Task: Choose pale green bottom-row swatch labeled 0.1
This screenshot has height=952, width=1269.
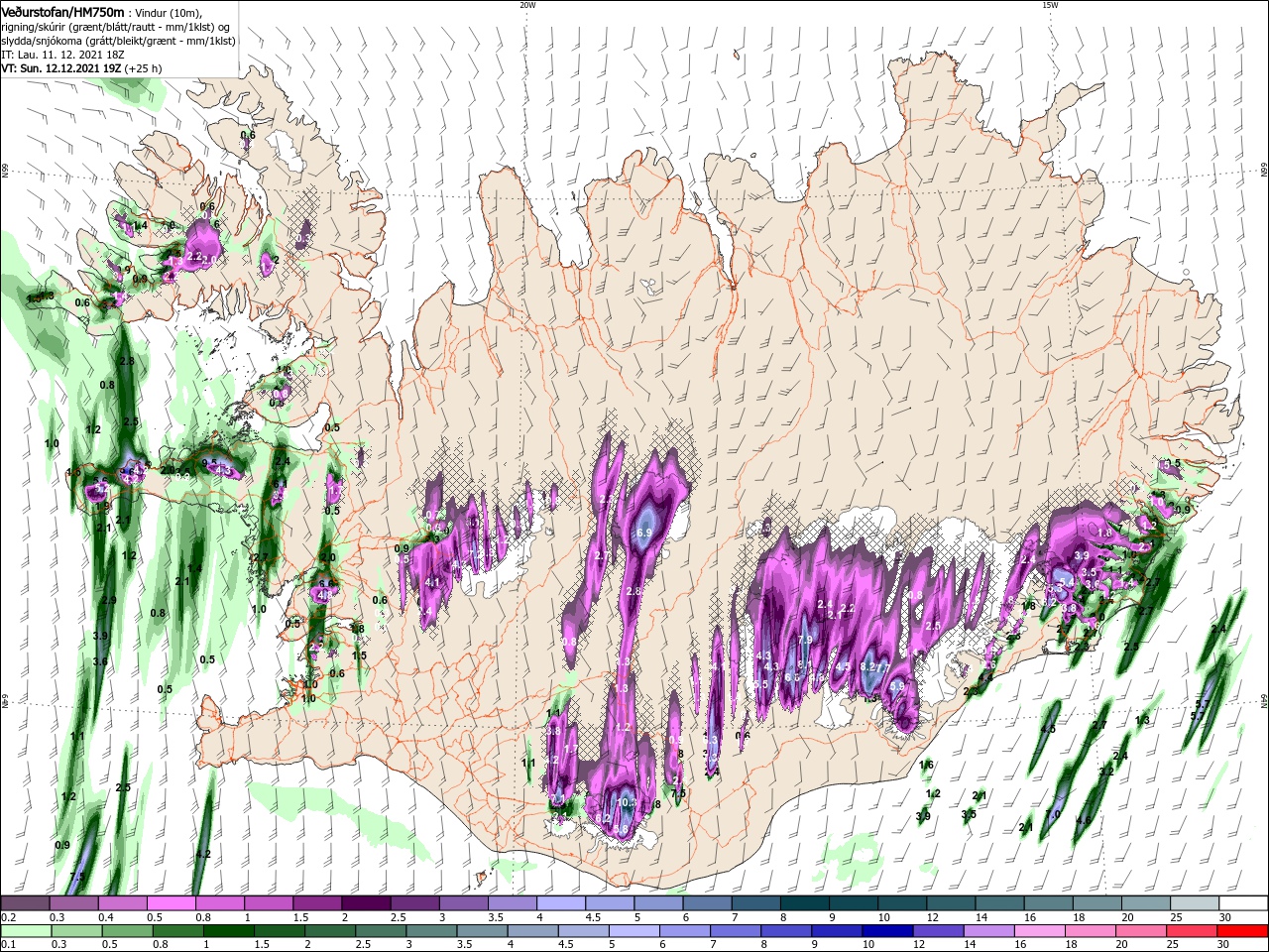Action: [24, 930]
